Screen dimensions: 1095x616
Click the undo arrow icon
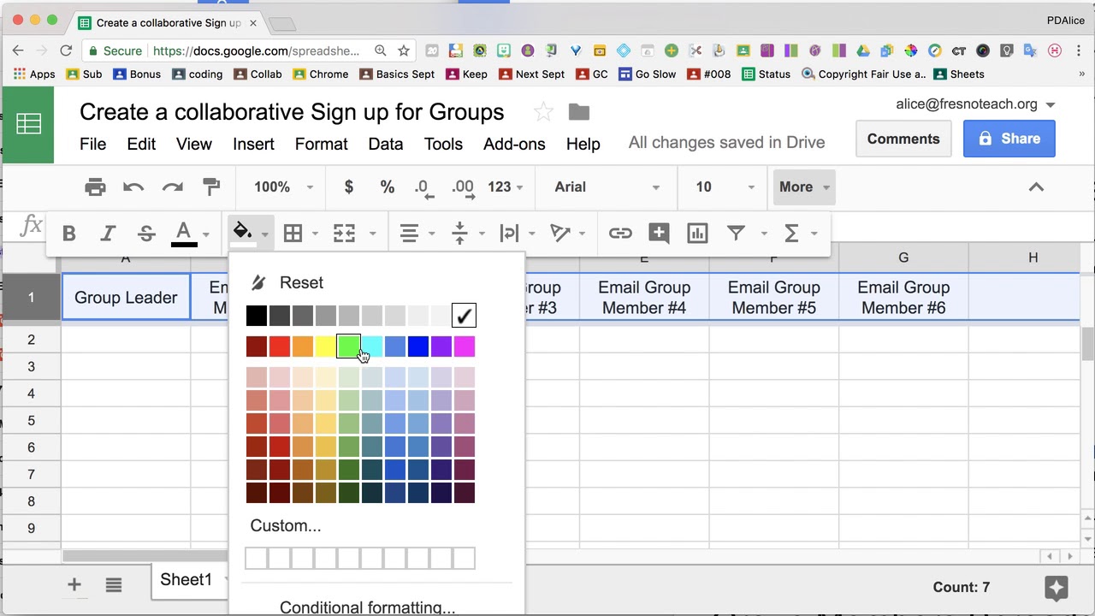pos(133,187)
